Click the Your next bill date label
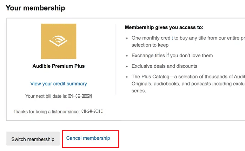Image resolution: width=245 pixels, height=151 pixels. [46, 96]
